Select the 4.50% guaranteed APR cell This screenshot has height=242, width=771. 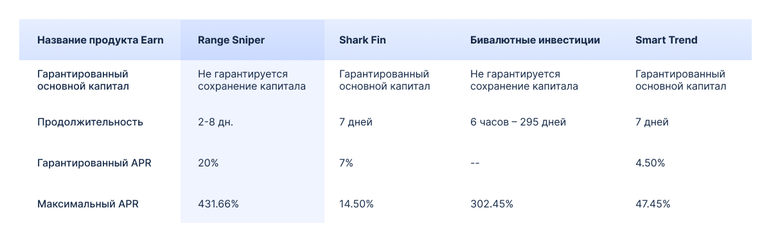click(x=650, y=163)
